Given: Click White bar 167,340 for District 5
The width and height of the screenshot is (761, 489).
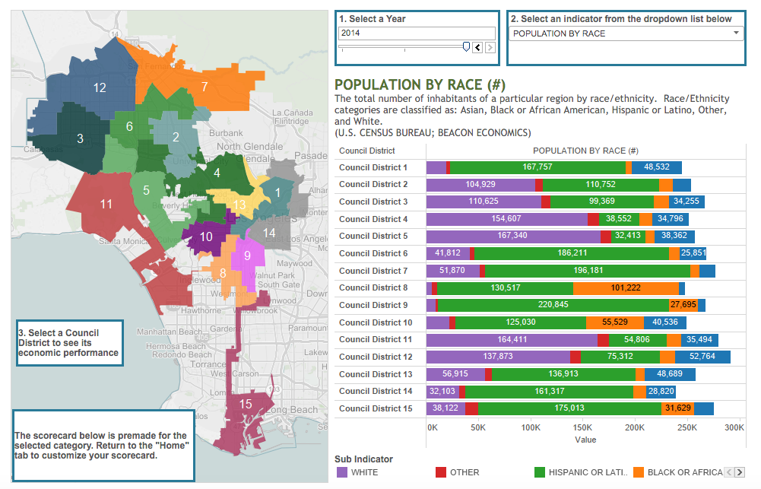Looking at the screenshot, I should [512, 237].
